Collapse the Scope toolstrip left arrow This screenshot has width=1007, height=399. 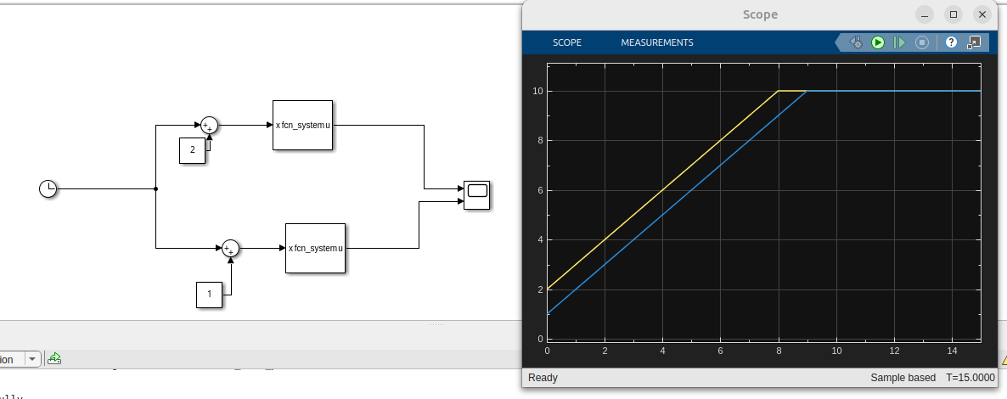coord(840,42)
